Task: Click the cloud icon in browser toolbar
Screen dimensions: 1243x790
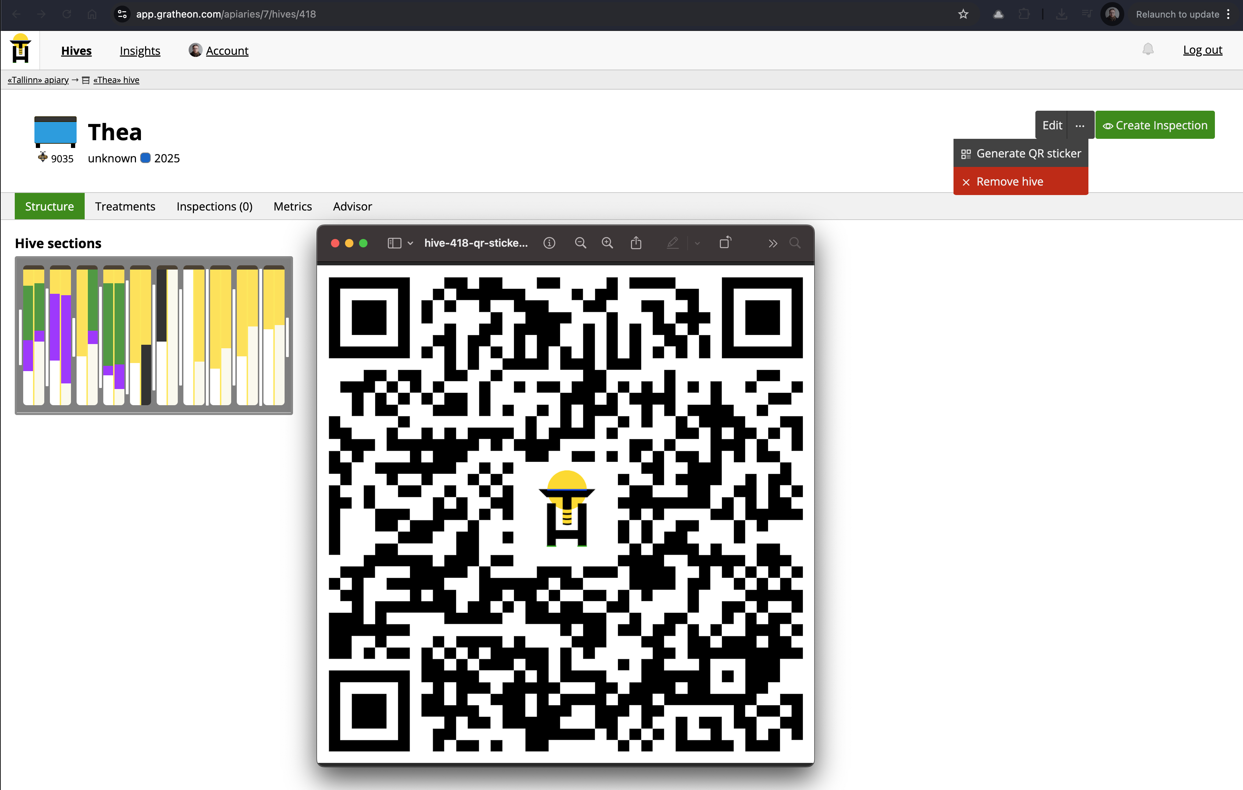Action: [998, 14]
